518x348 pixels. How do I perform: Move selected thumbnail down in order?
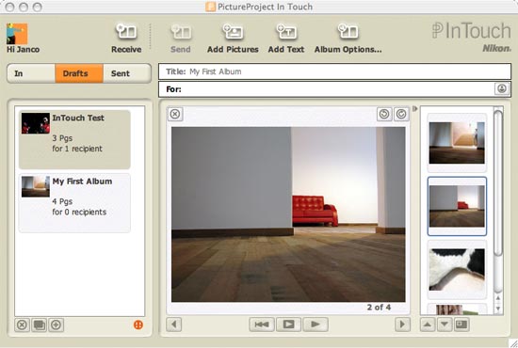[x=445, y=324]
